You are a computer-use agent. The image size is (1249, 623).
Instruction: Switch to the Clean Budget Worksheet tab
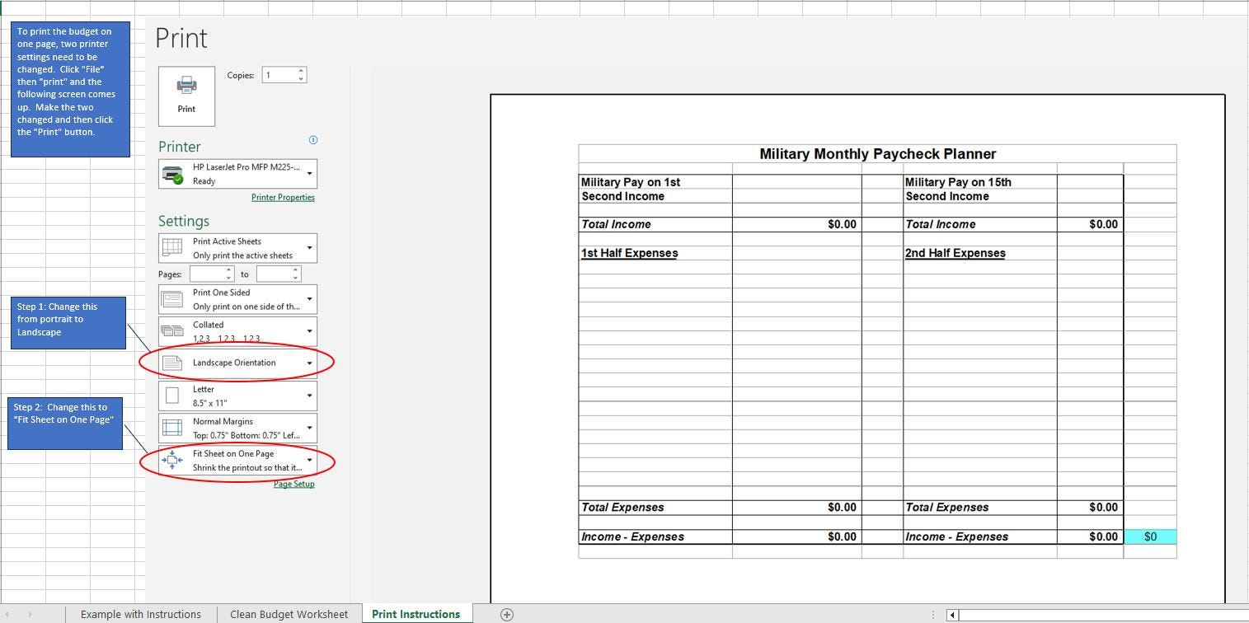(289, 614)
